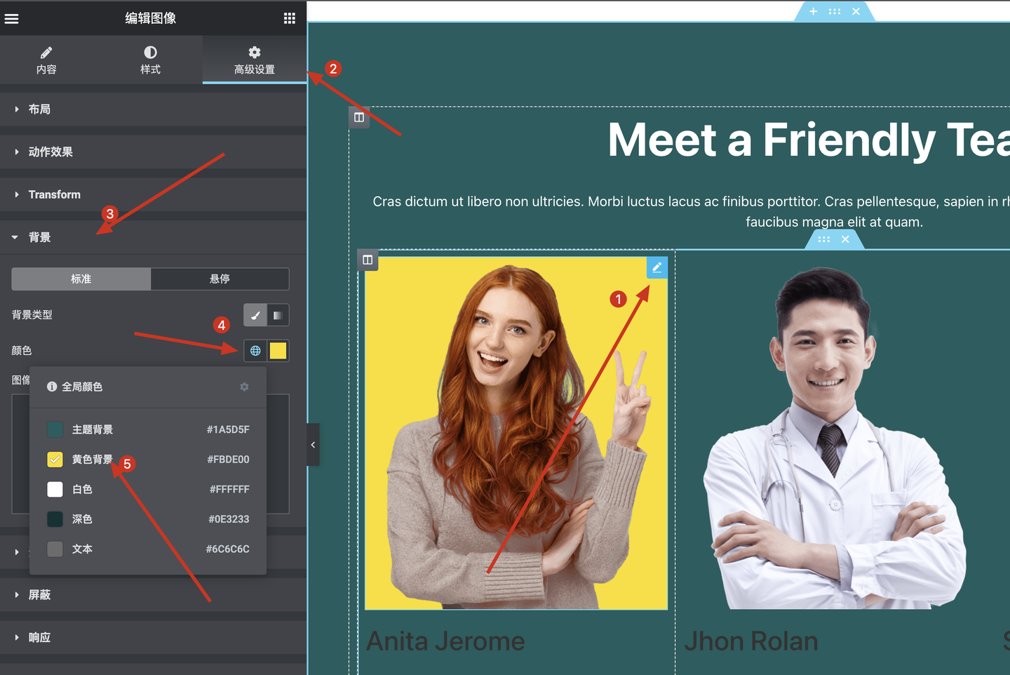Expand the 布局 section
1010x675 pixels.
[153, 109]
